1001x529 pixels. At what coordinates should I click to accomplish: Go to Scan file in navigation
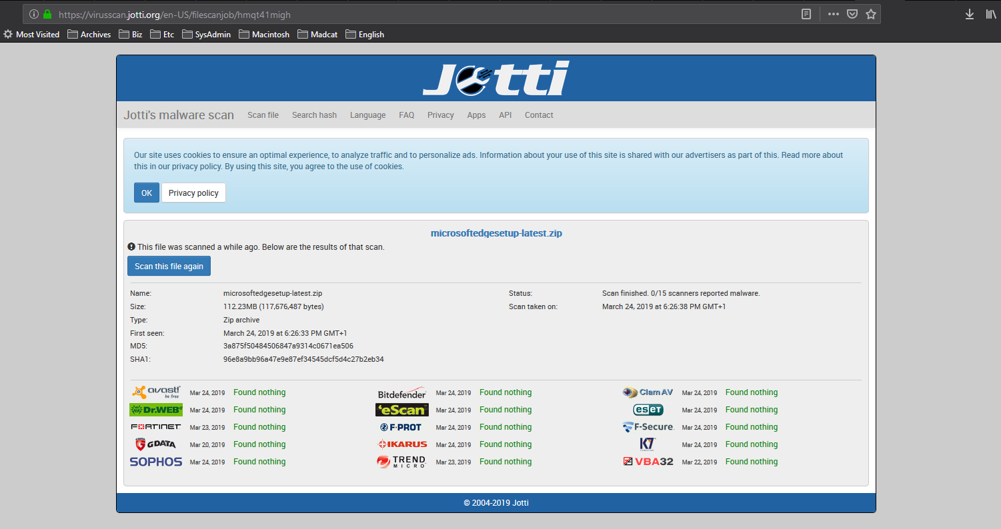pos(263,115)
